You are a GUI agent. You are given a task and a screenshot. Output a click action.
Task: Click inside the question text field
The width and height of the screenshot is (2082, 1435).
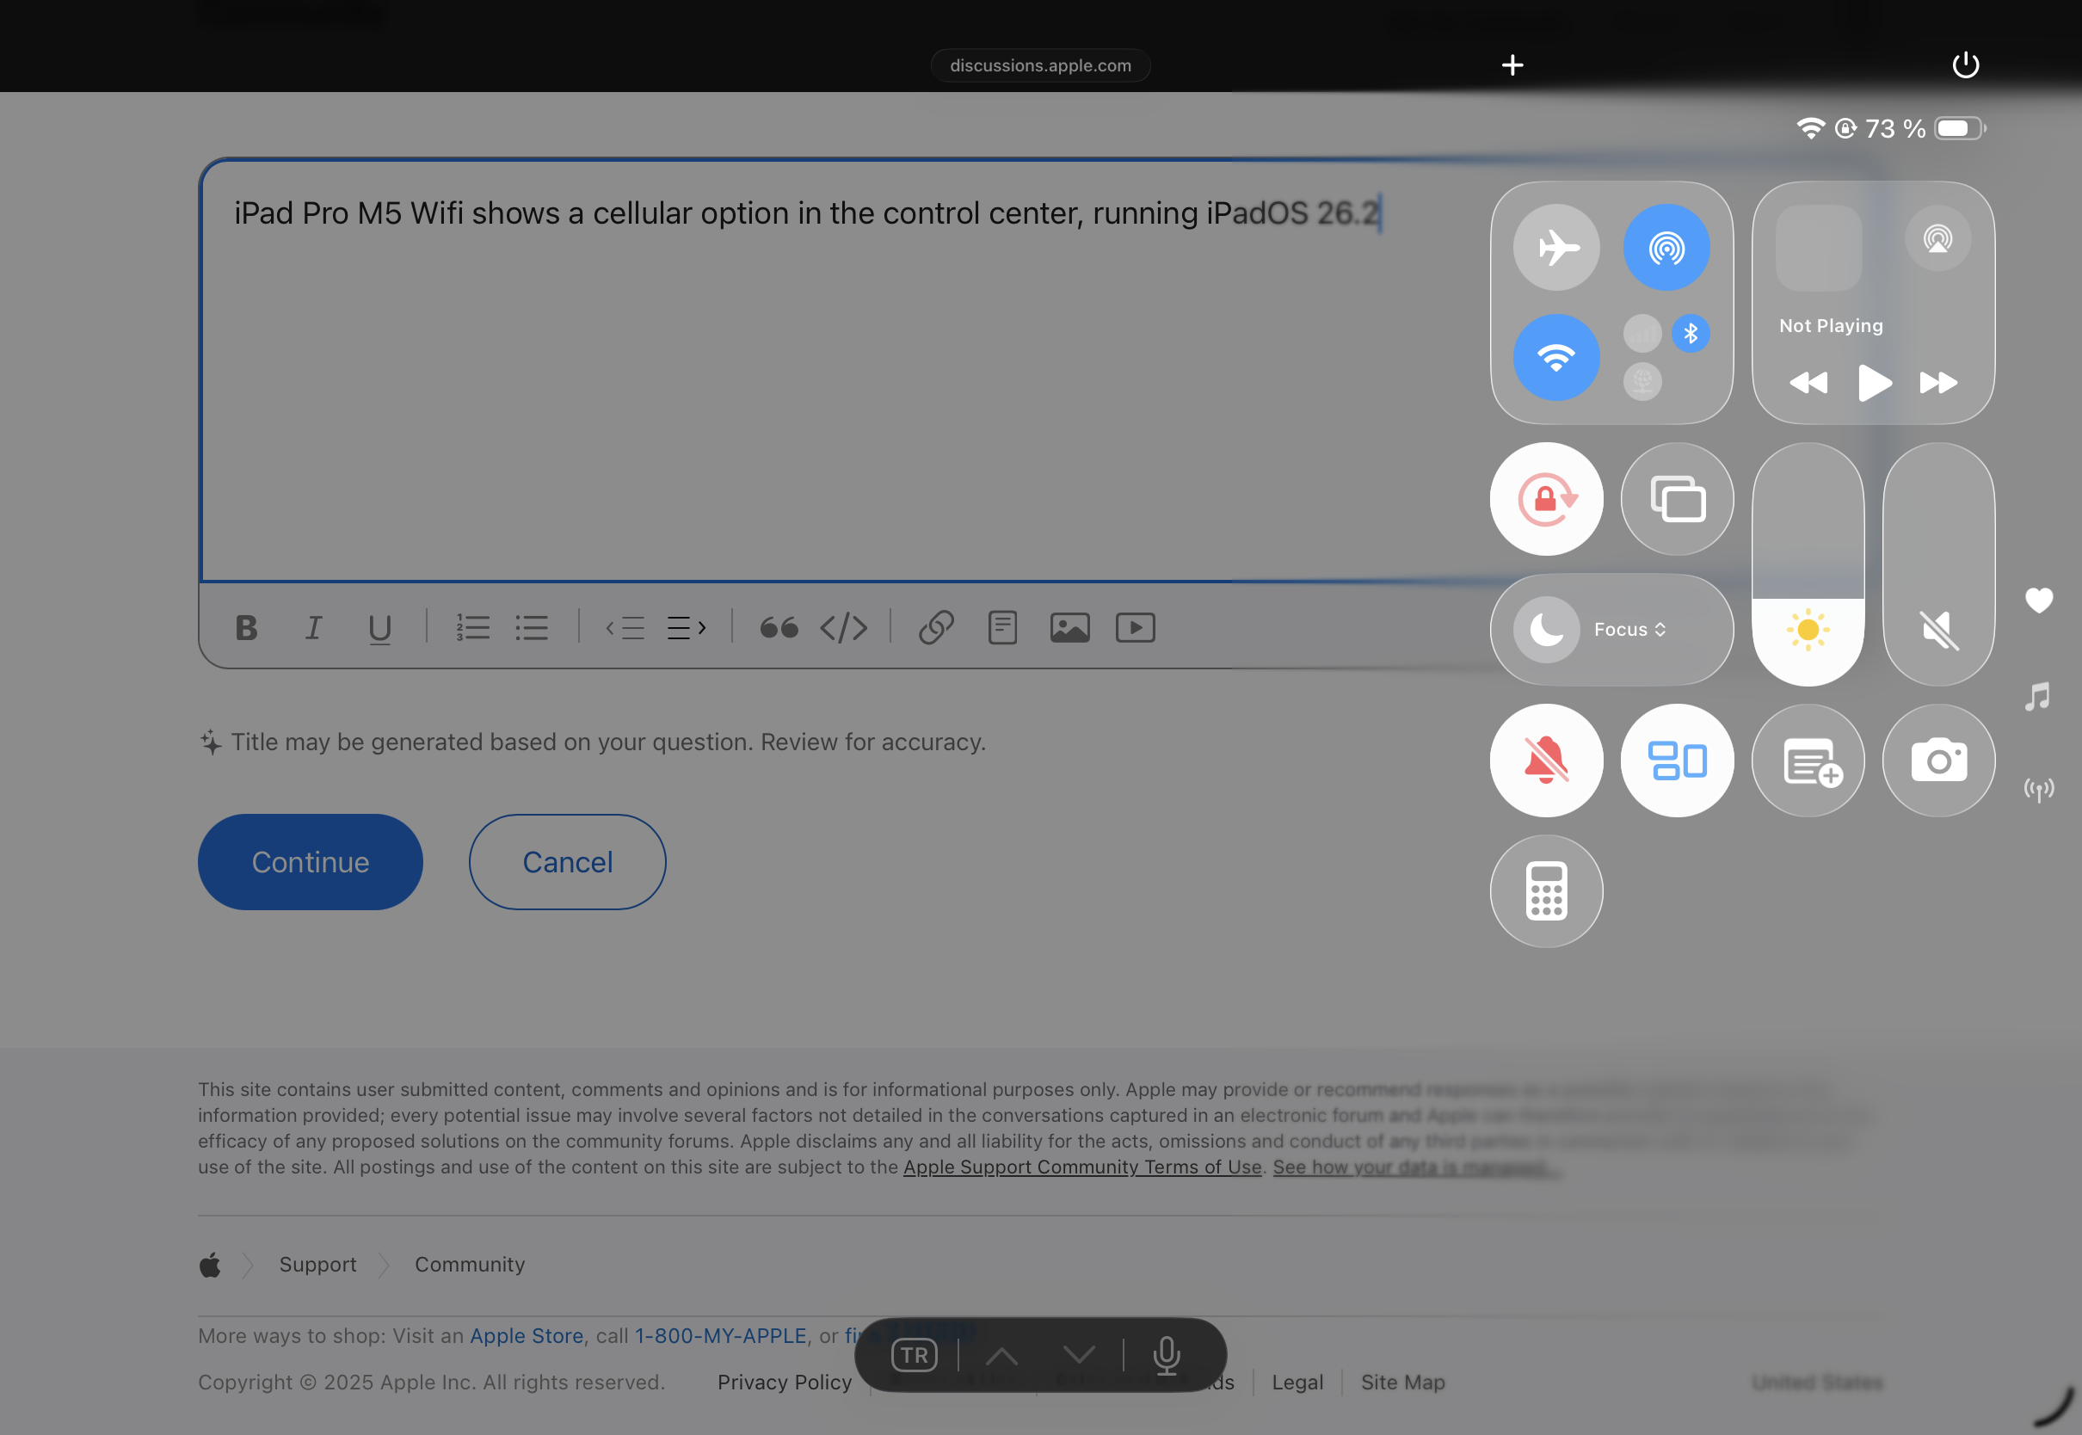coord(809,378)
